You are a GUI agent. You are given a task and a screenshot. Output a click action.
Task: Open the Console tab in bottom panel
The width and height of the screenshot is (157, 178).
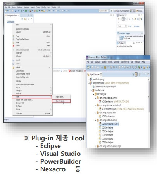coord(64,71)
